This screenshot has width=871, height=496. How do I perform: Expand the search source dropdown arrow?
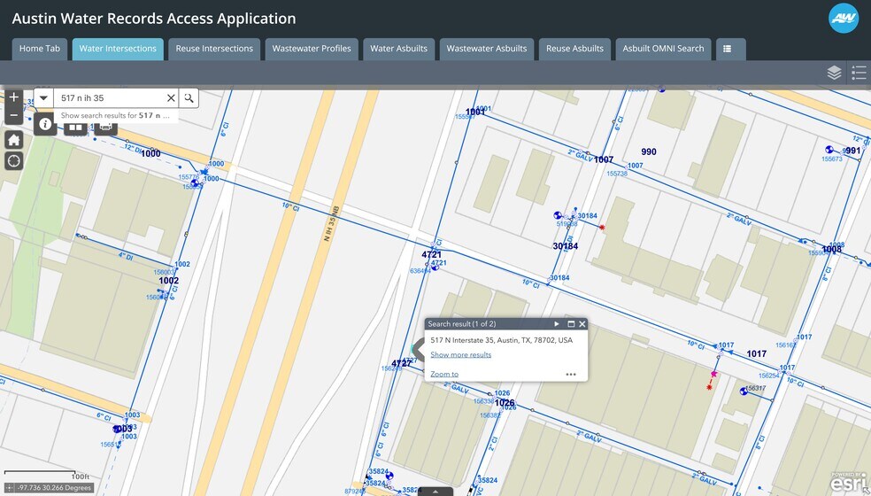[x=43, y=98]
